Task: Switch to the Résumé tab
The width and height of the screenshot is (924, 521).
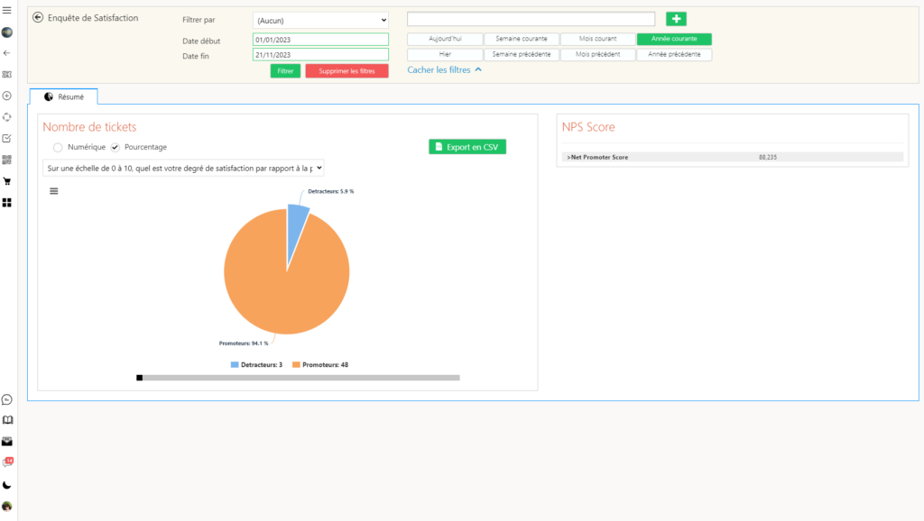Action: coord(63,96)
